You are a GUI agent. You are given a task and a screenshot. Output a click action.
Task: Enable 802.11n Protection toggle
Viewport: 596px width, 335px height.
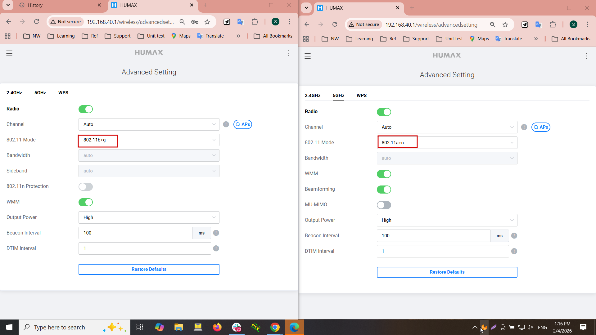pyautogui.click(x=85, y=187)
